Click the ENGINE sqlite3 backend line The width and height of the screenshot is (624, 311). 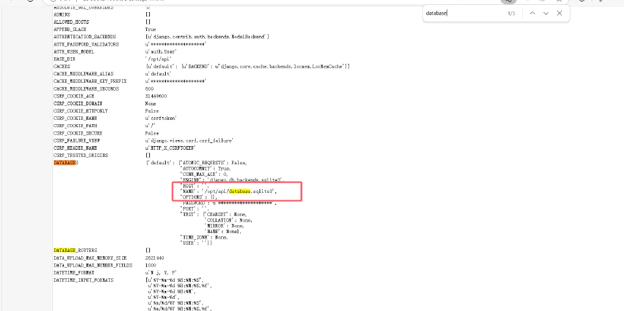coord(232,180)
